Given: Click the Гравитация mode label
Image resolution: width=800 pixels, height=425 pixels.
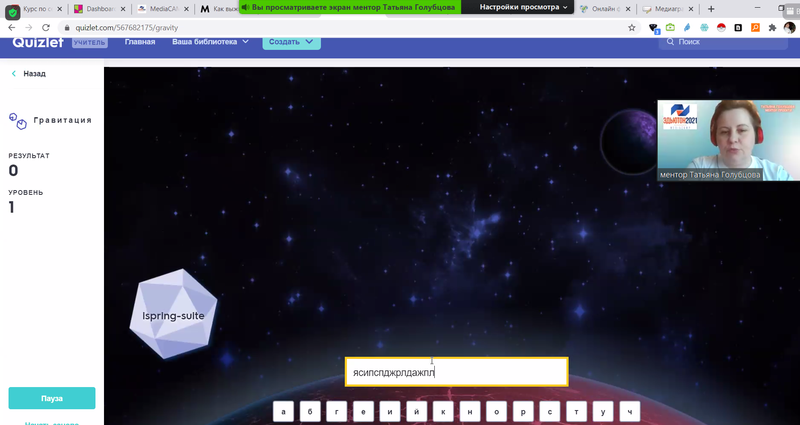Looking at the screenshot, I should pyautogui.click(x=63, y=120).
